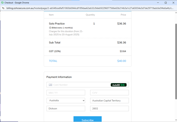
Task: Click the Solo Practice item name
Action: pos(57,24)
